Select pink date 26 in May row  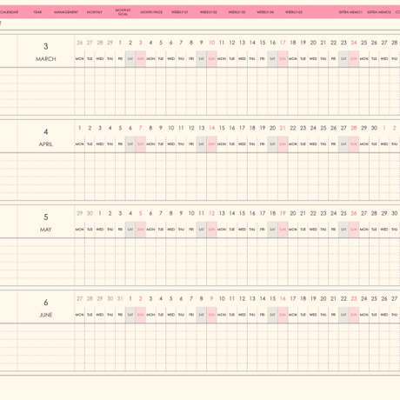[x=354, y=213]
